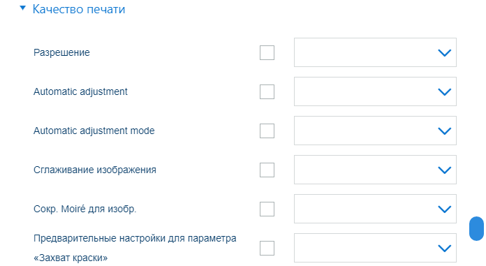
Task: Check the Automatic adjustment mode checkbox
Action: [267, 131]
